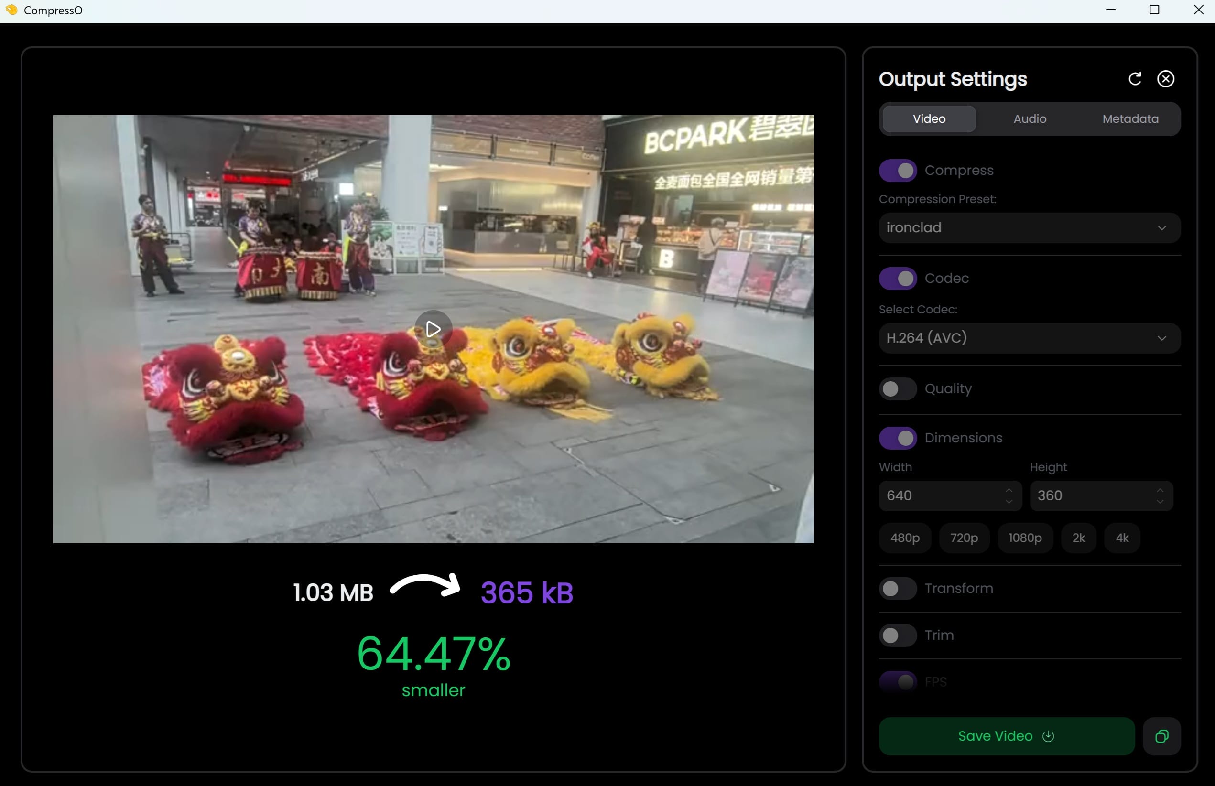The image size is (1215, 786).
Task: Choose the 4k dimension preset
Action: [x=1122, y=538]
